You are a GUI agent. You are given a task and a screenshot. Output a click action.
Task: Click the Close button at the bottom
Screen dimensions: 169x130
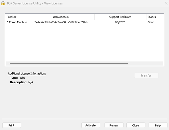tap(136, 125)
